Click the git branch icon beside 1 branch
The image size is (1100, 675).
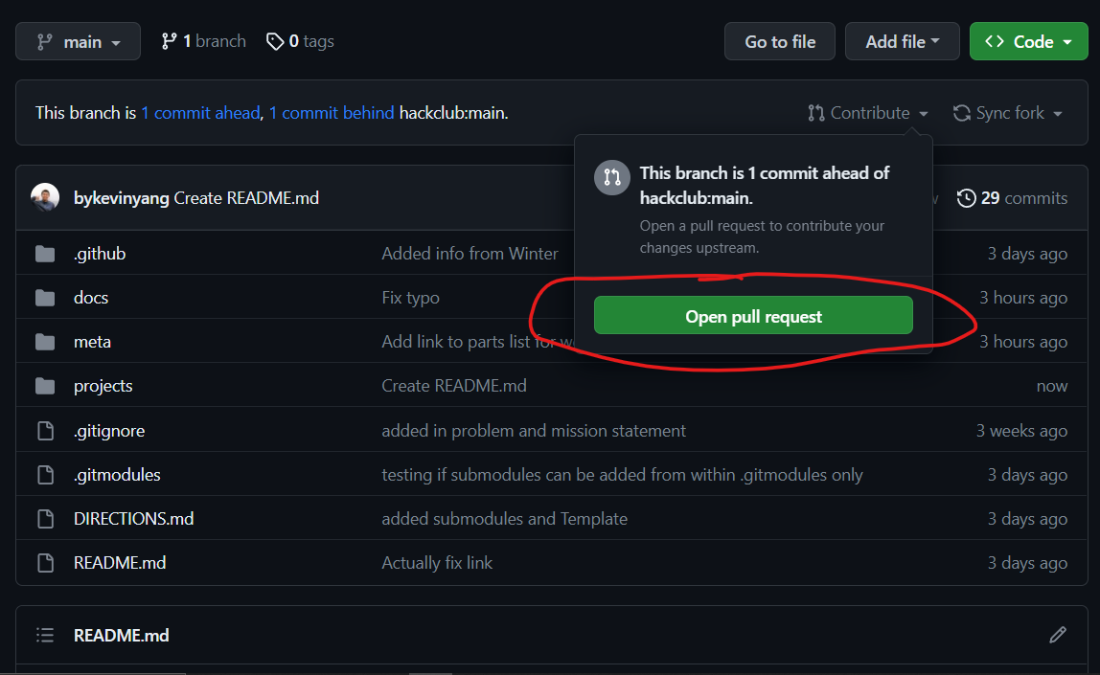169,41
